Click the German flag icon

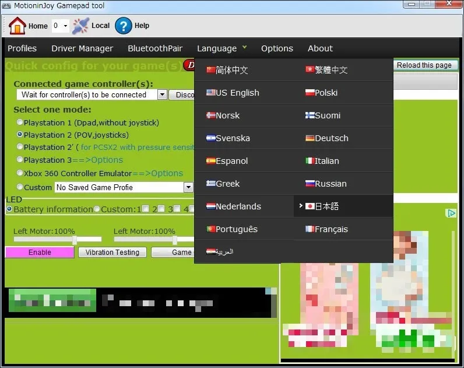click(x=310, y=138)
